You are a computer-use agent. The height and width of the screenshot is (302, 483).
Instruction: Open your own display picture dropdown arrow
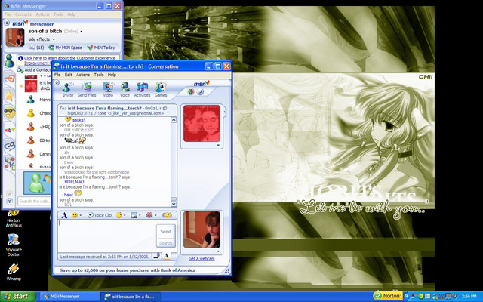[x=218, y=251]
